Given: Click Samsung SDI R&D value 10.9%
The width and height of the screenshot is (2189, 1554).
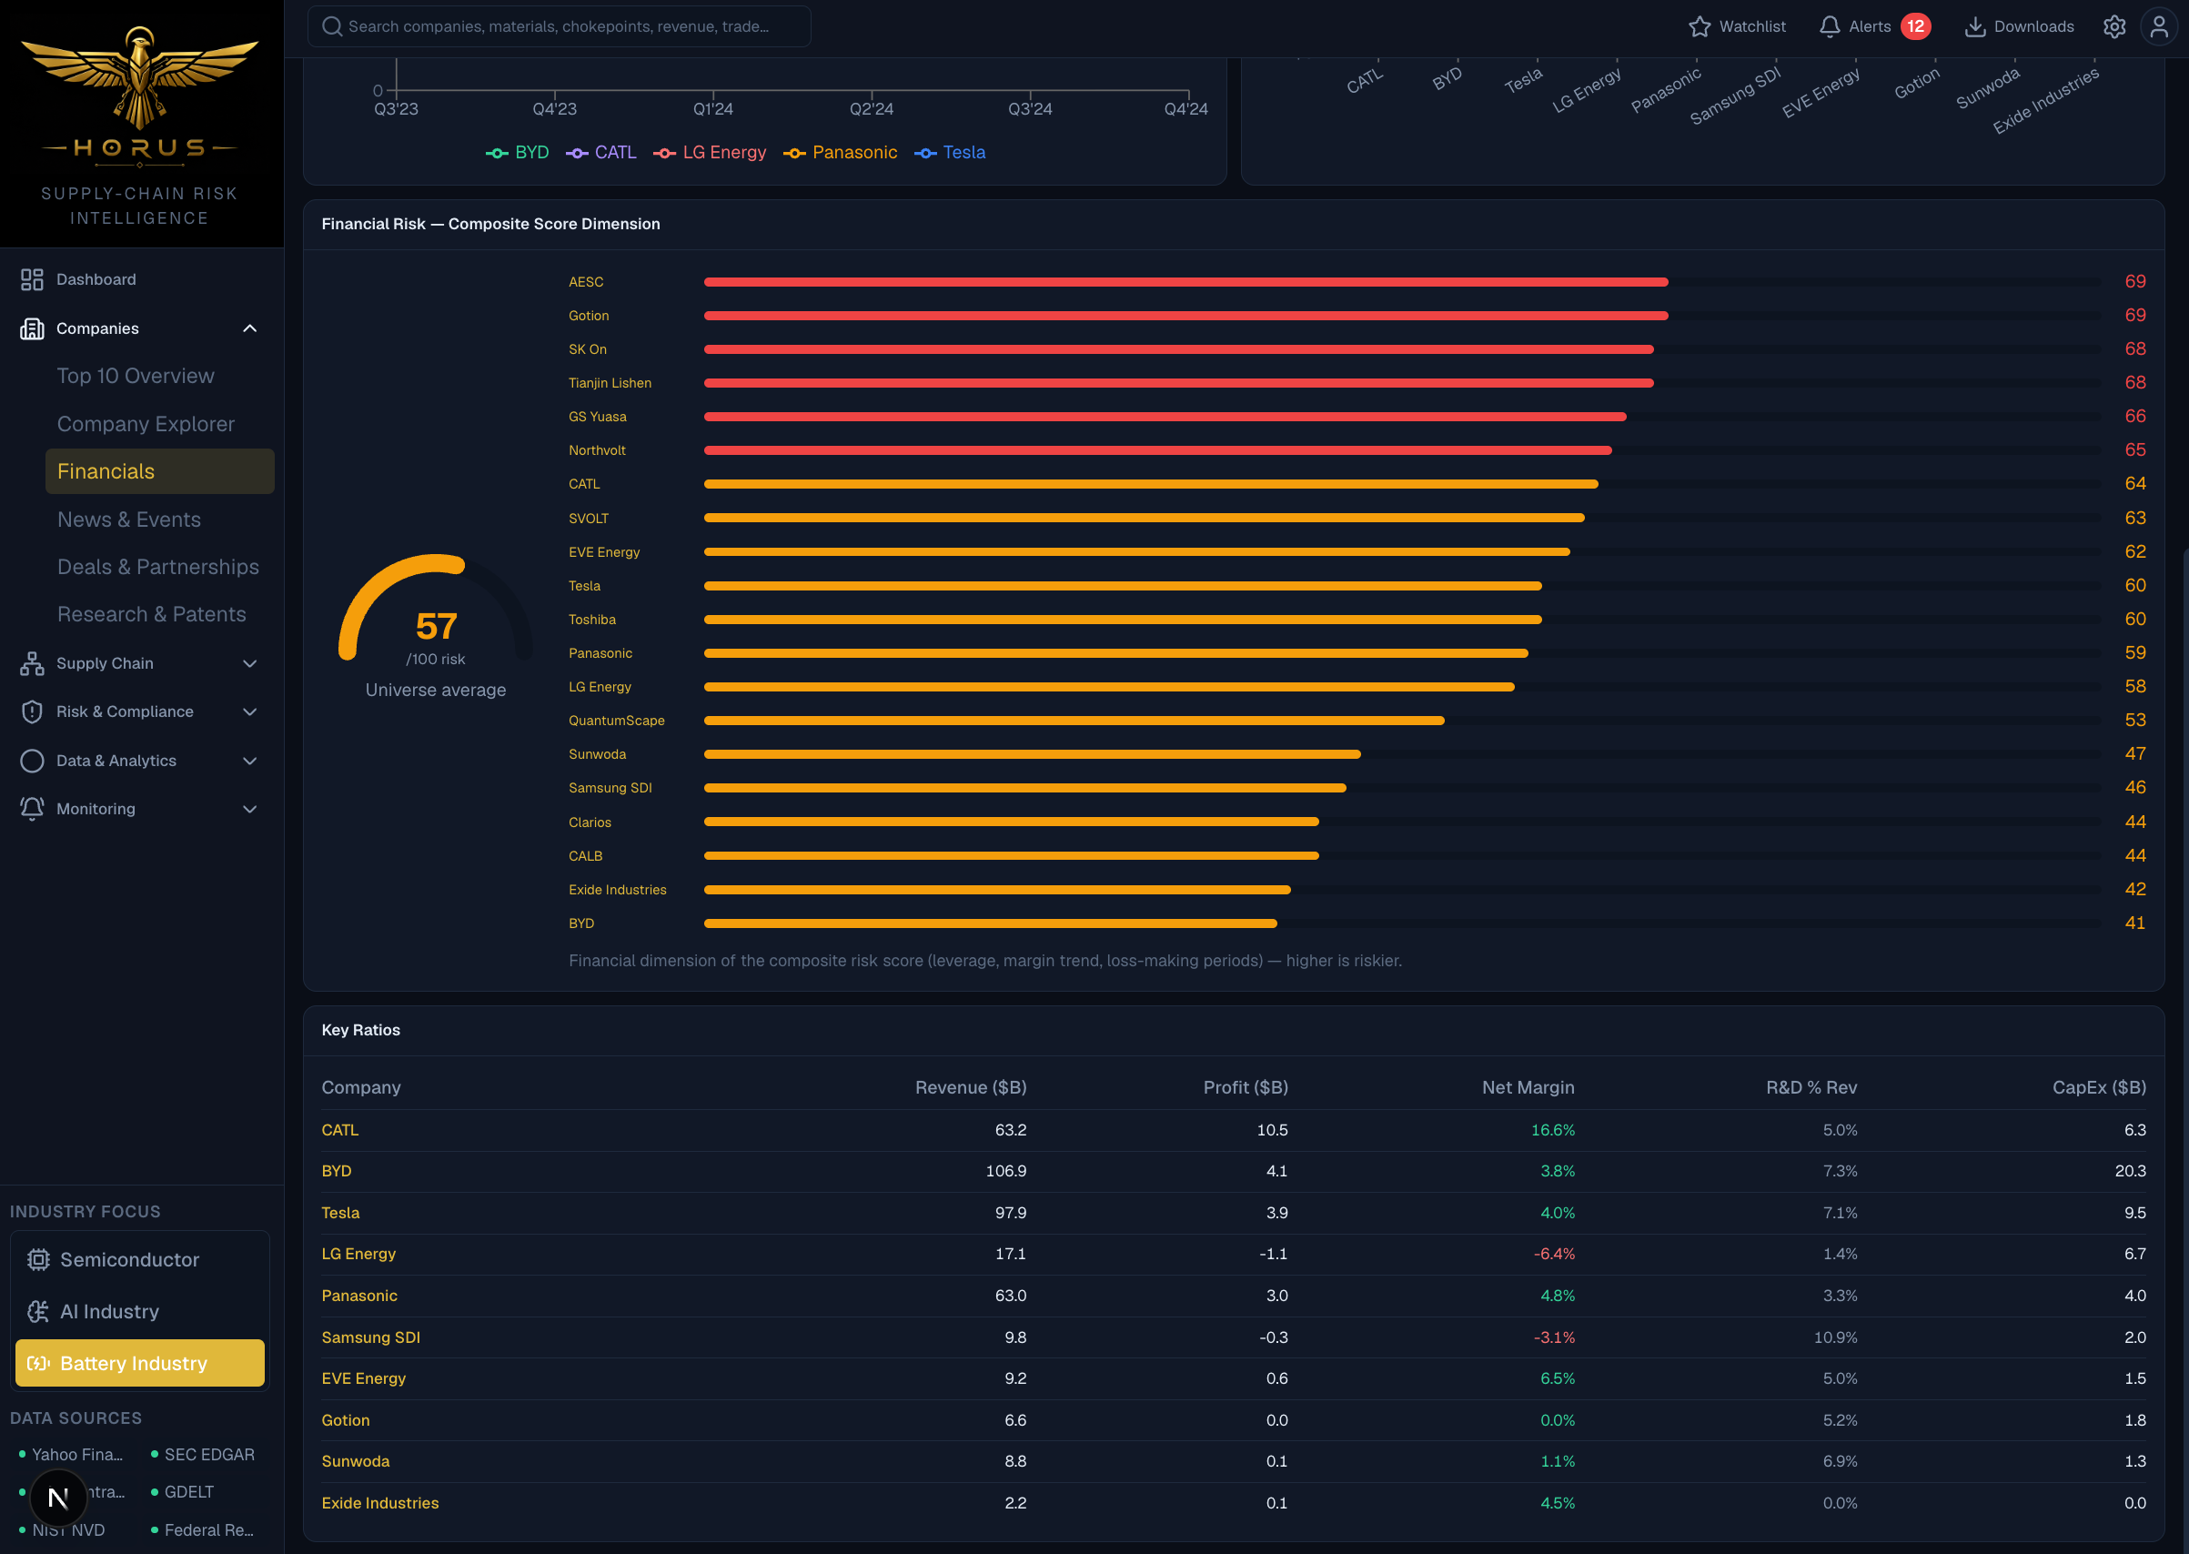Looking at the screenshot, I should point(1835,1337).
